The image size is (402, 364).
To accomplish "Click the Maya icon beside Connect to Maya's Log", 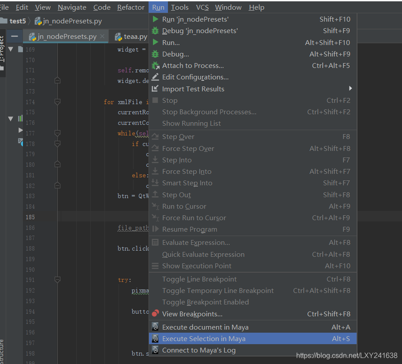I will point(155,350).
